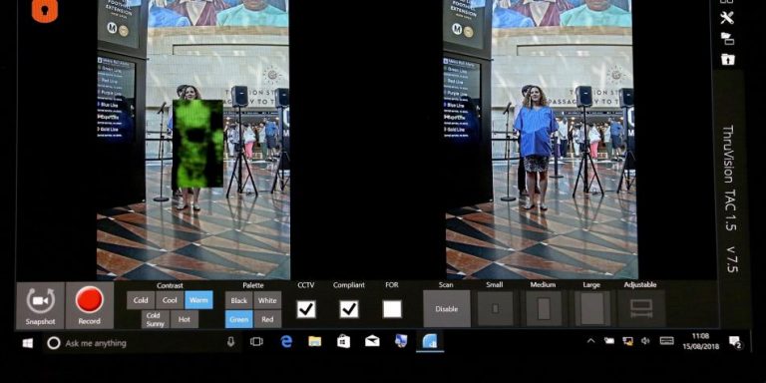The image size is (766, 383).
Task: Enable the FOR checkbox
Action: [x=392, y=309]
